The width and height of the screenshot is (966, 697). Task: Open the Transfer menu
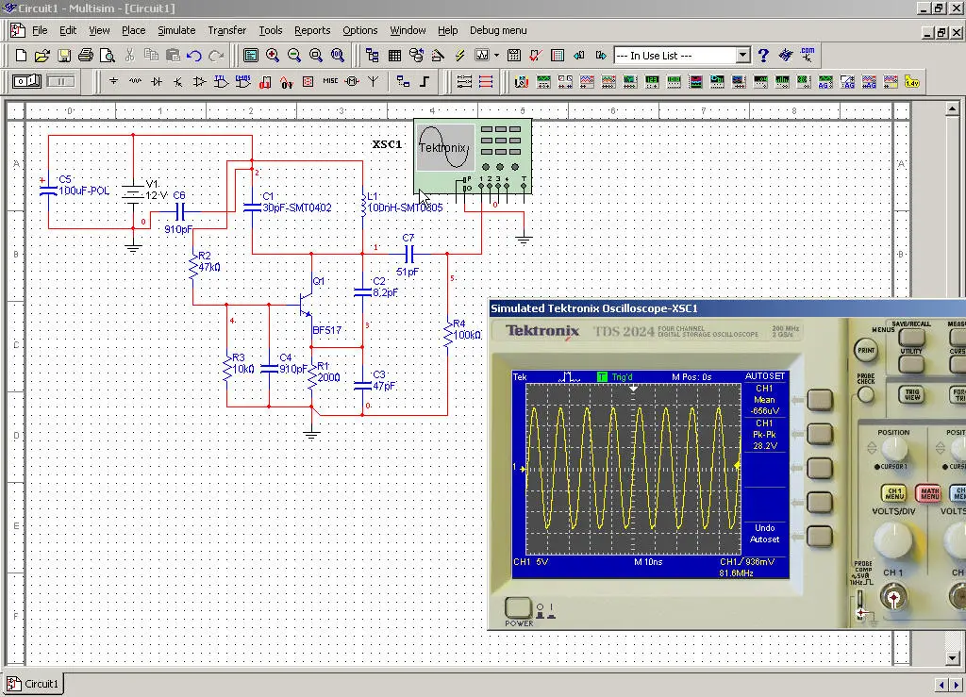226,30
